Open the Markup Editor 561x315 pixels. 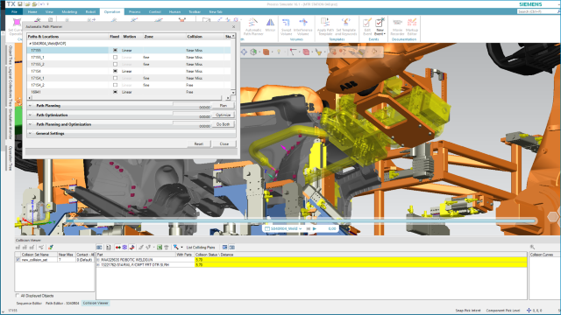(412, 27)
